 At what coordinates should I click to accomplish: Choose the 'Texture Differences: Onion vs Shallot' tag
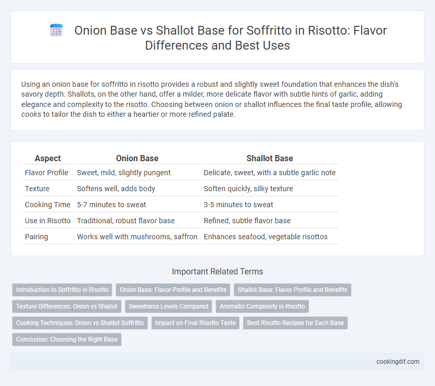(x=67, y=306)
